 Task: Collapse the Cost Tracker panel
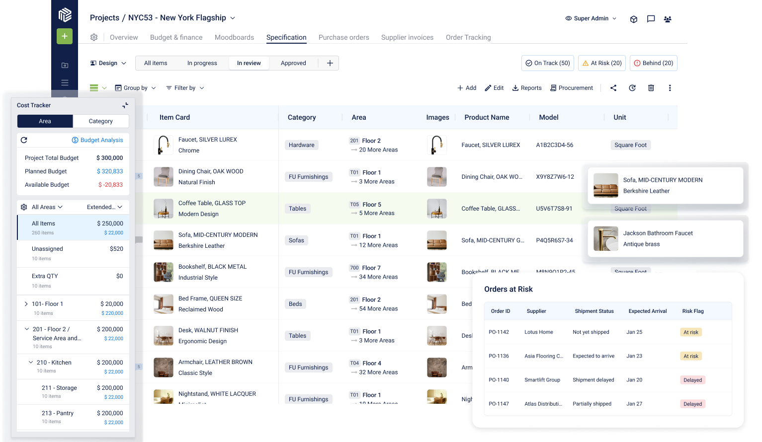click(125, 105)
